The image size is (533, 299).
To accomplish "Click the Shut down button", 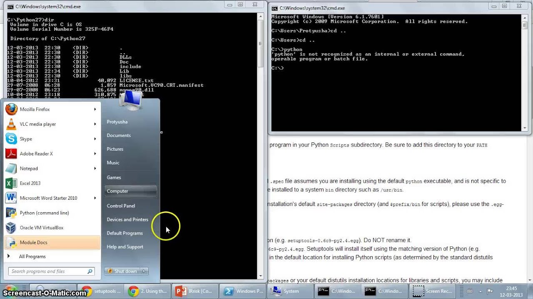I will click(122, 271).
